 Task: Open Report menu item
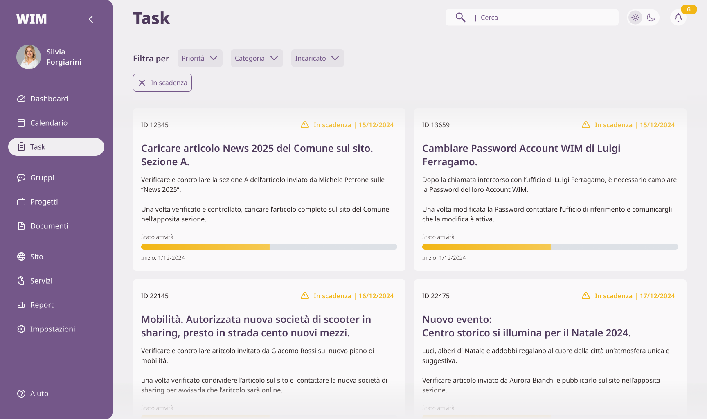(x=56, y=305)
